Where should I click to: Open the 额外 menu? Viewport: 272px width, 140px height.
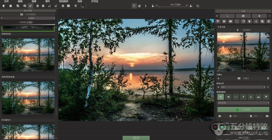(48, 1)
